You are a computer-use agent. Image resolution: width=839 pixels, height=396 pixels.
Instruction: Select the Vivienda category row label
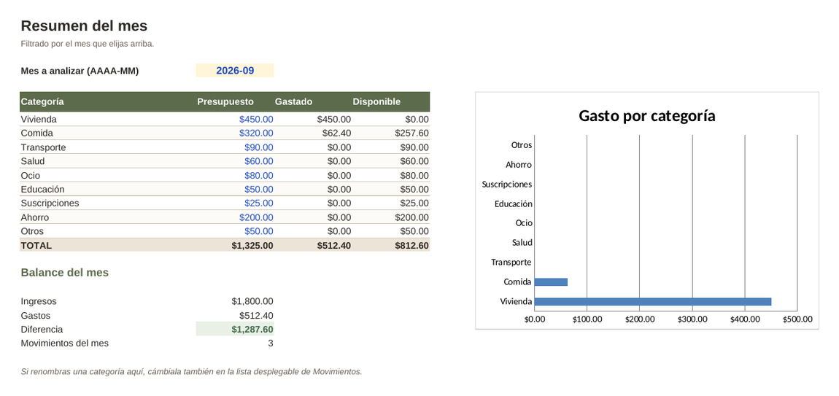point(39,120)
